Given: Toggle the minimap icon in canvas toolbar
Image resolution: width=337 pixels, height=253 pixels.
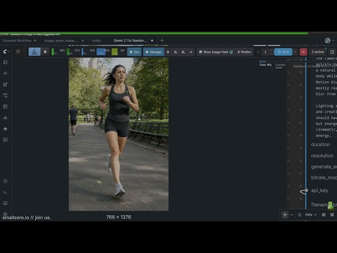Looking at the screenshot, I should pos(324,215).
